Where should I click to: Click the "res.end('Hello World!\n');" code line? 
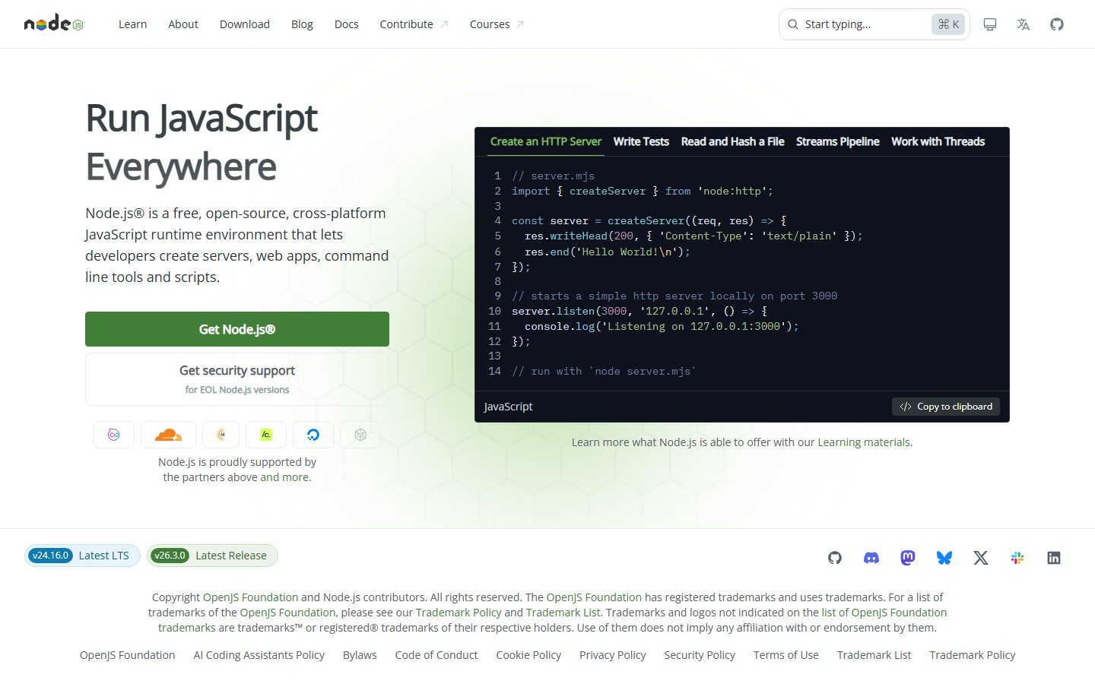click(x=608, y=252)
